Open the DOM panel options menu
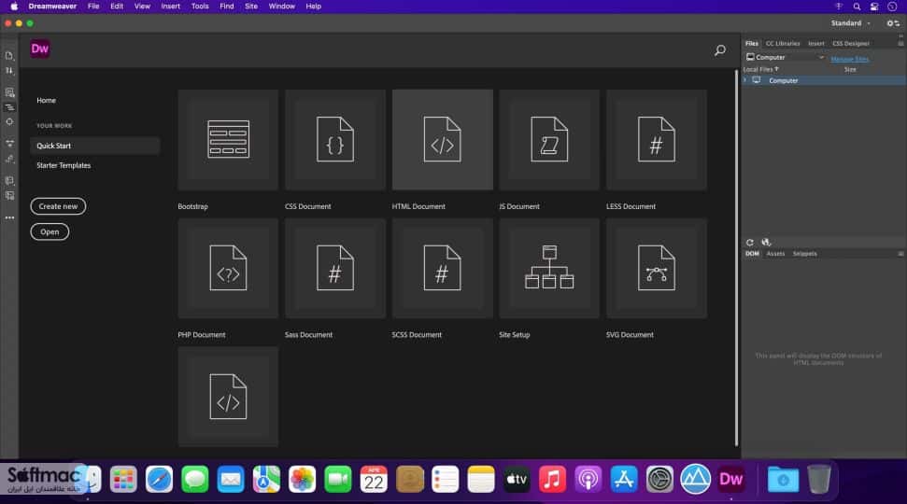This screenshot has height=504, width=907. pyautogui.click(x=900, y=254)
